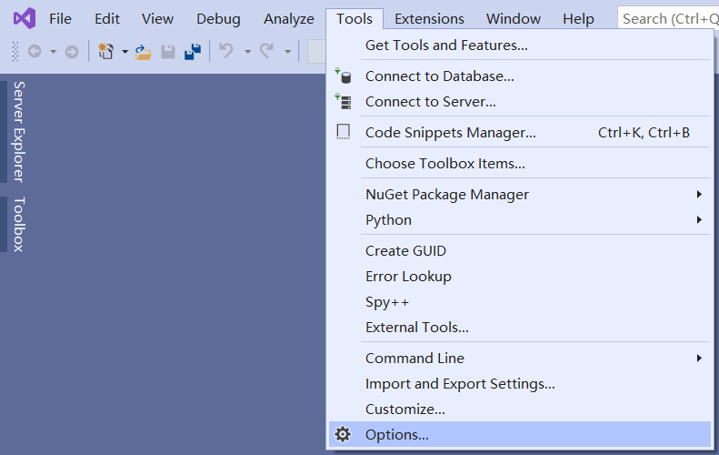Click the New Project toolbar icon
The width and height of the screenshot is (719, 455).
(106, 51)
